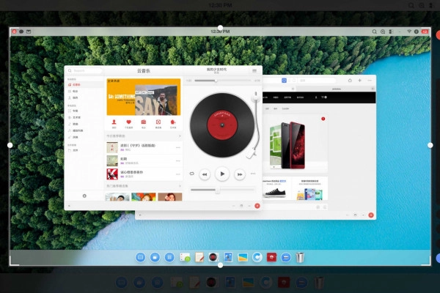Select the highlighted red sidebar item

[x=84, y=85]
